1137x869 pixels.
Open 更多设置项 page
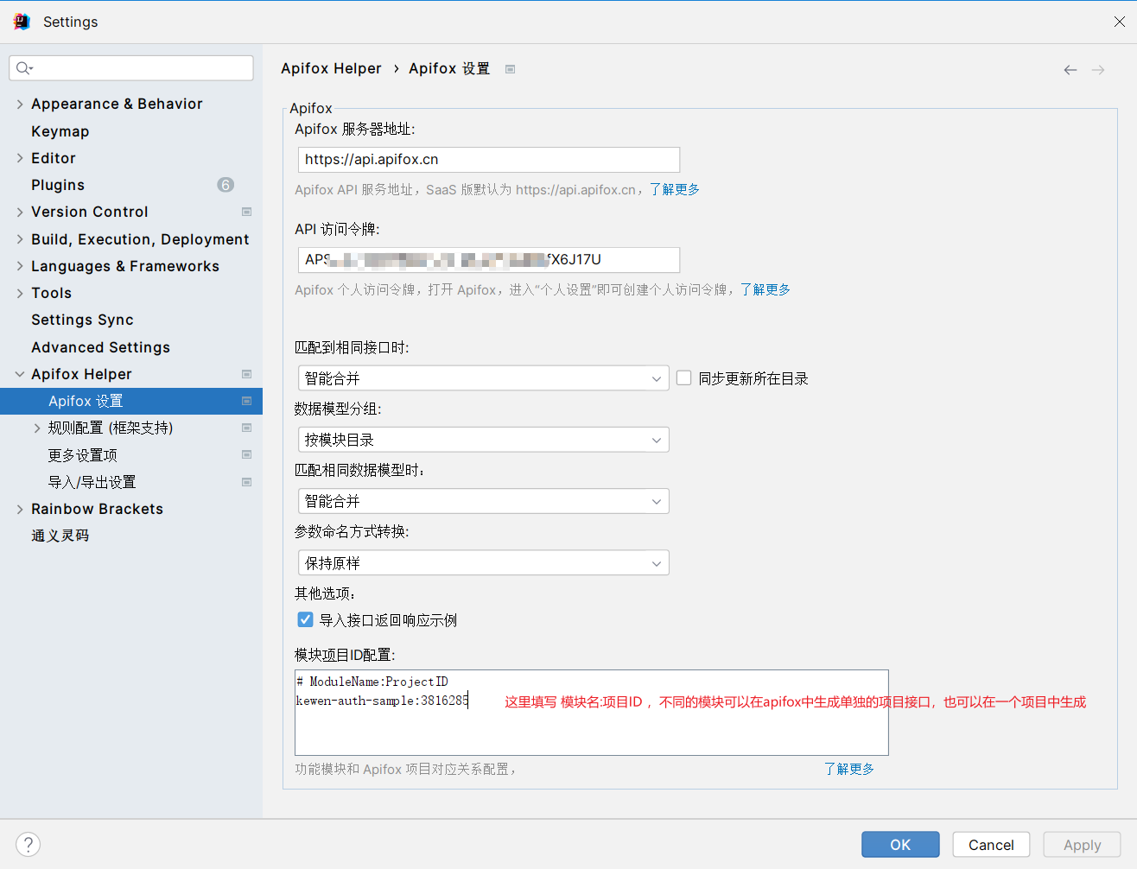click(x=83, y=454)
